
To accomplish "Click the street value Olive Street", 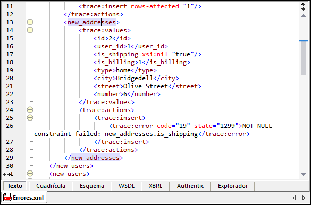I will [x=146, y=86].
